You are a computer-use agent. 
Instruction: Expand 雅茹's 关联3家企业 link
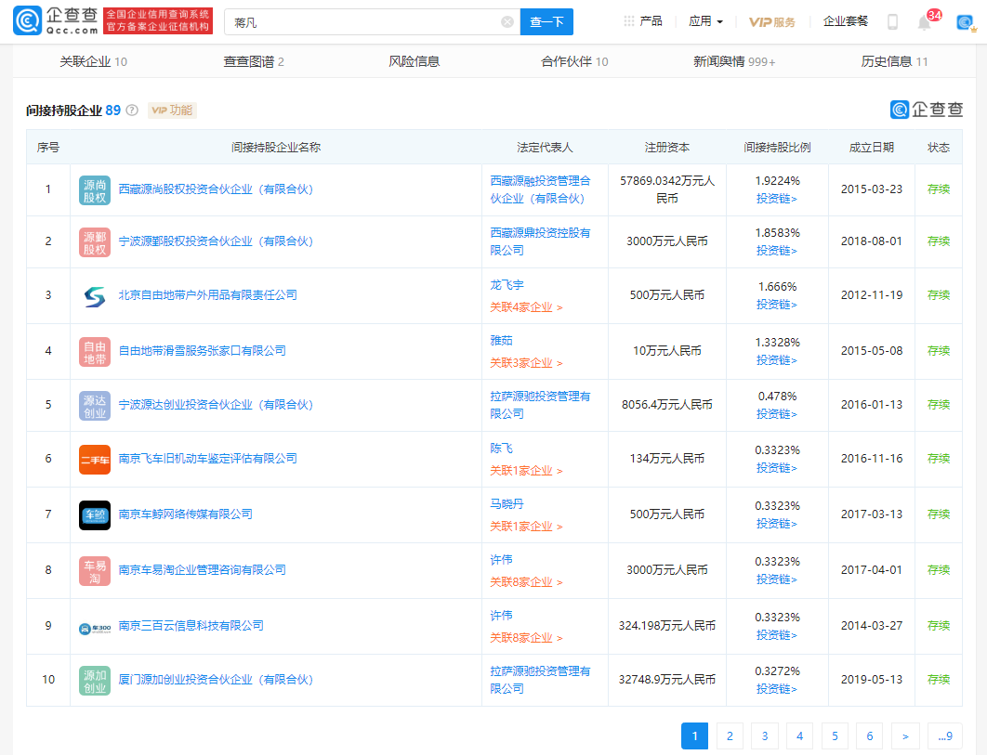pyautogui.click(x=526, y=362)
